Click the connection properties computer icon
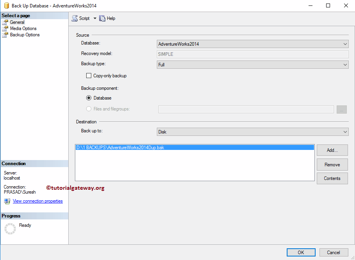The height and width of the screenshot is (260, 355). coord(7,201)
